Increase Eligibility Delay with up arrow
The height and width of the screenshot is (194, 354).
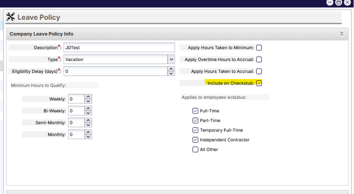tap(171, 69)
